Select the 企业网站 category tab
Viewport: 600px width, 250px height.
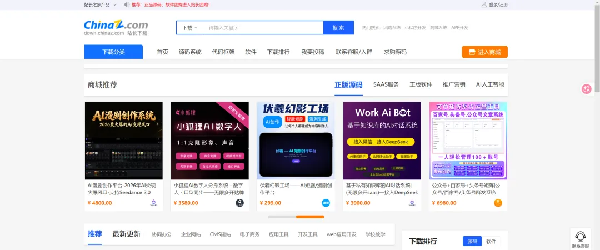click(191, 234)
